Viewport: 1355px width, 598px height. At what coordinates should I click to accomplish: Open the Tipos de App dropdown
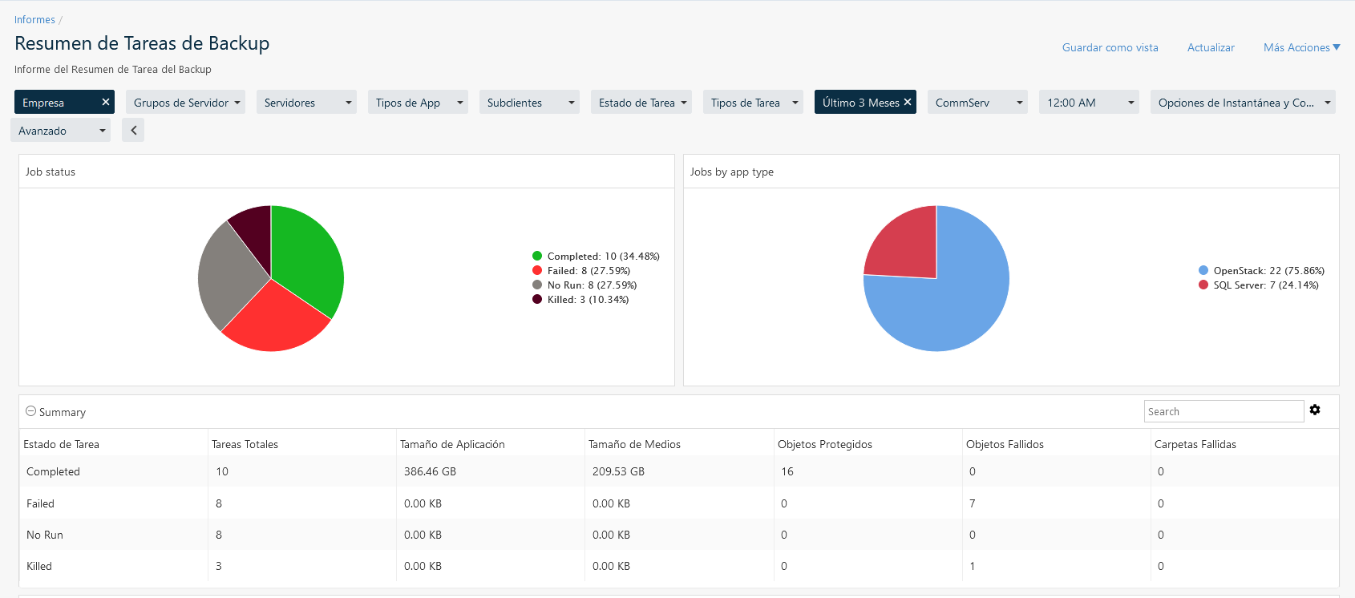(420, 103)
